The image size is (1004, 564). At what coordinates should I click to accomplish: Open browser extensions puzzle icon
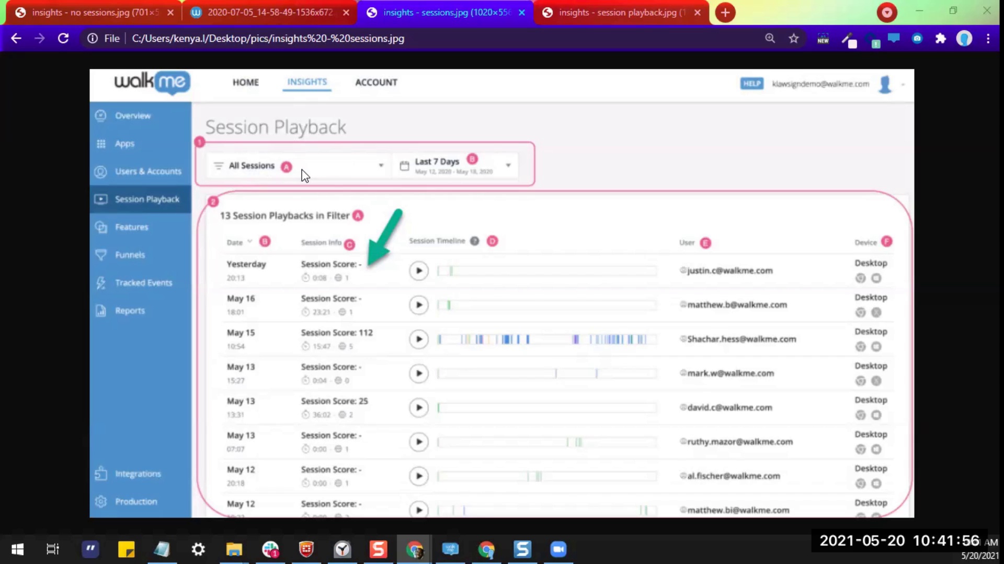point(941,38)
